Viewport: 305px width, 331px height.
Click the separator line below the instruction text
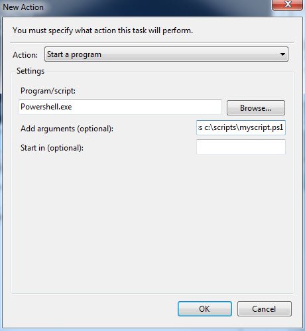point(152,42)
